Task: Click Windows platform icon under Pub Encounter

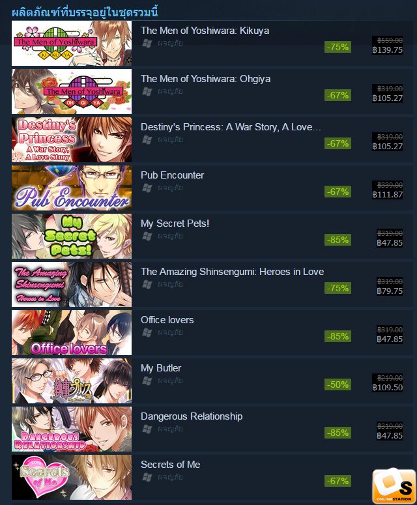Action: [x=147, y=188]
